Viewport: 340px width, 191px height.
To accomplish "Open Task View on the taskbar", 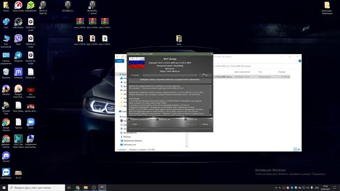I will [69, 187].
